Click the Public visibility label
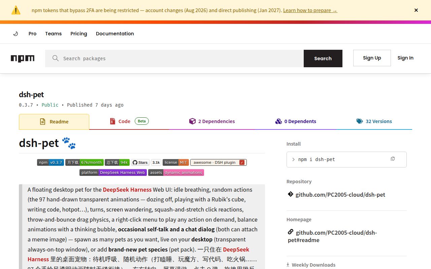Viewport: 431px width, 269px height. [x=50, y=105]
